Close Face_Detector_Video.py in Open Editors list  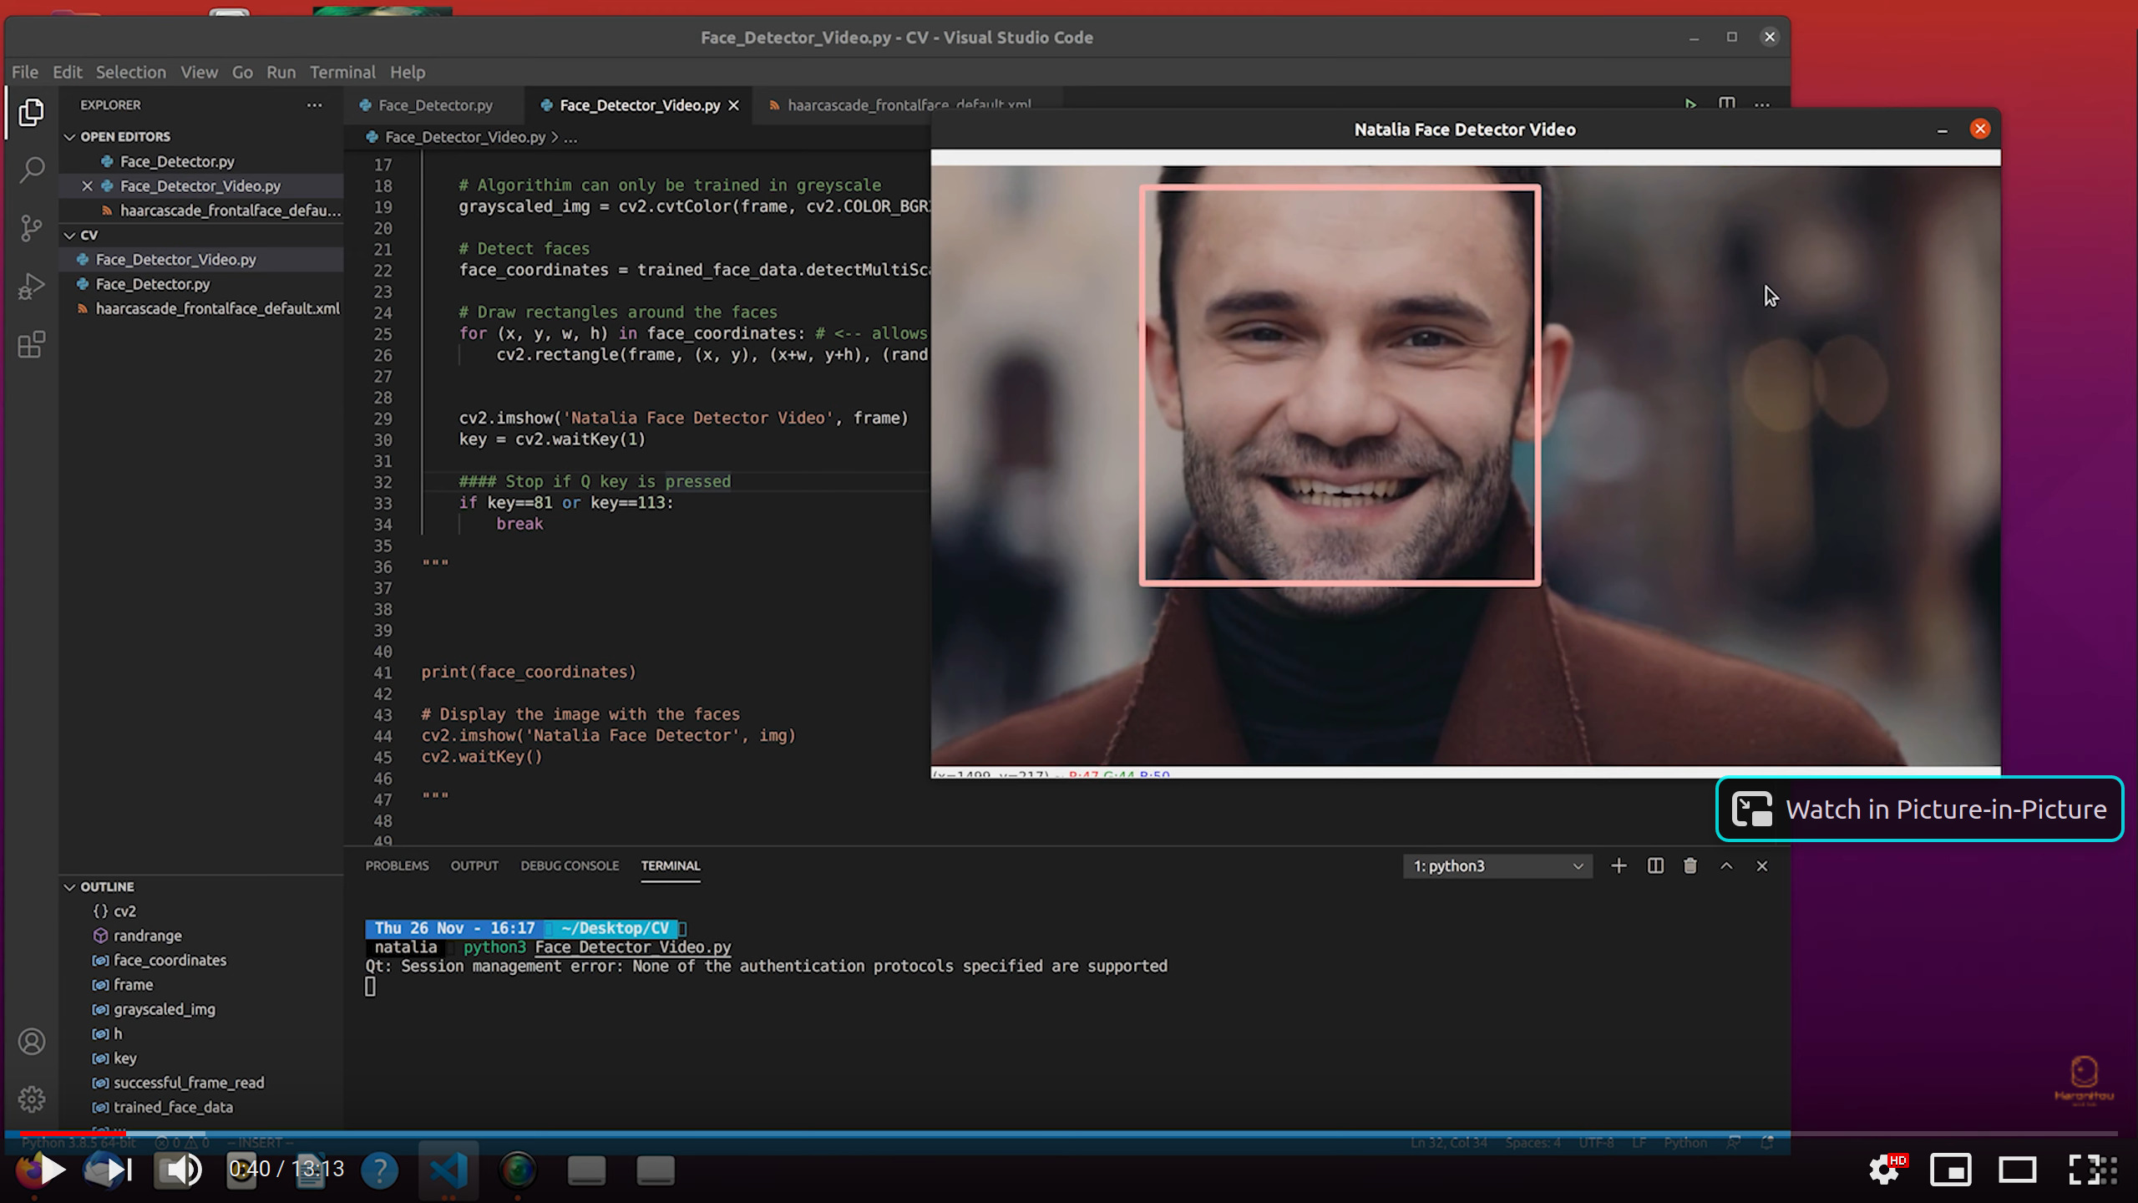pos(87,186)
